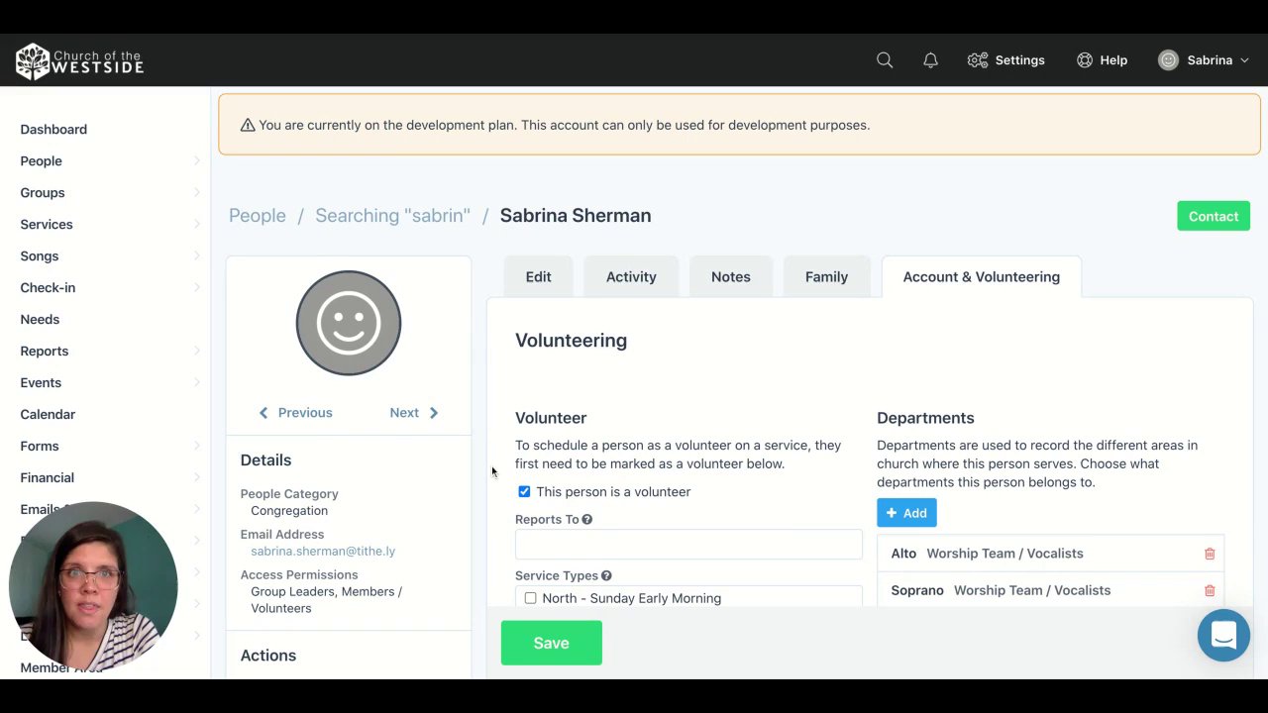This screenshot has width=1268, height=713.
Task: Click the Reports To input field
Action: pyautogui.click(x=688, y=545)
